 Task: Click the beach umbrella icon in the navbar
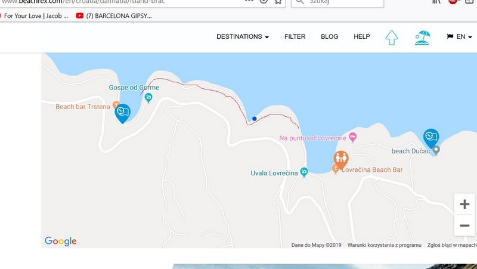[422, 38]
